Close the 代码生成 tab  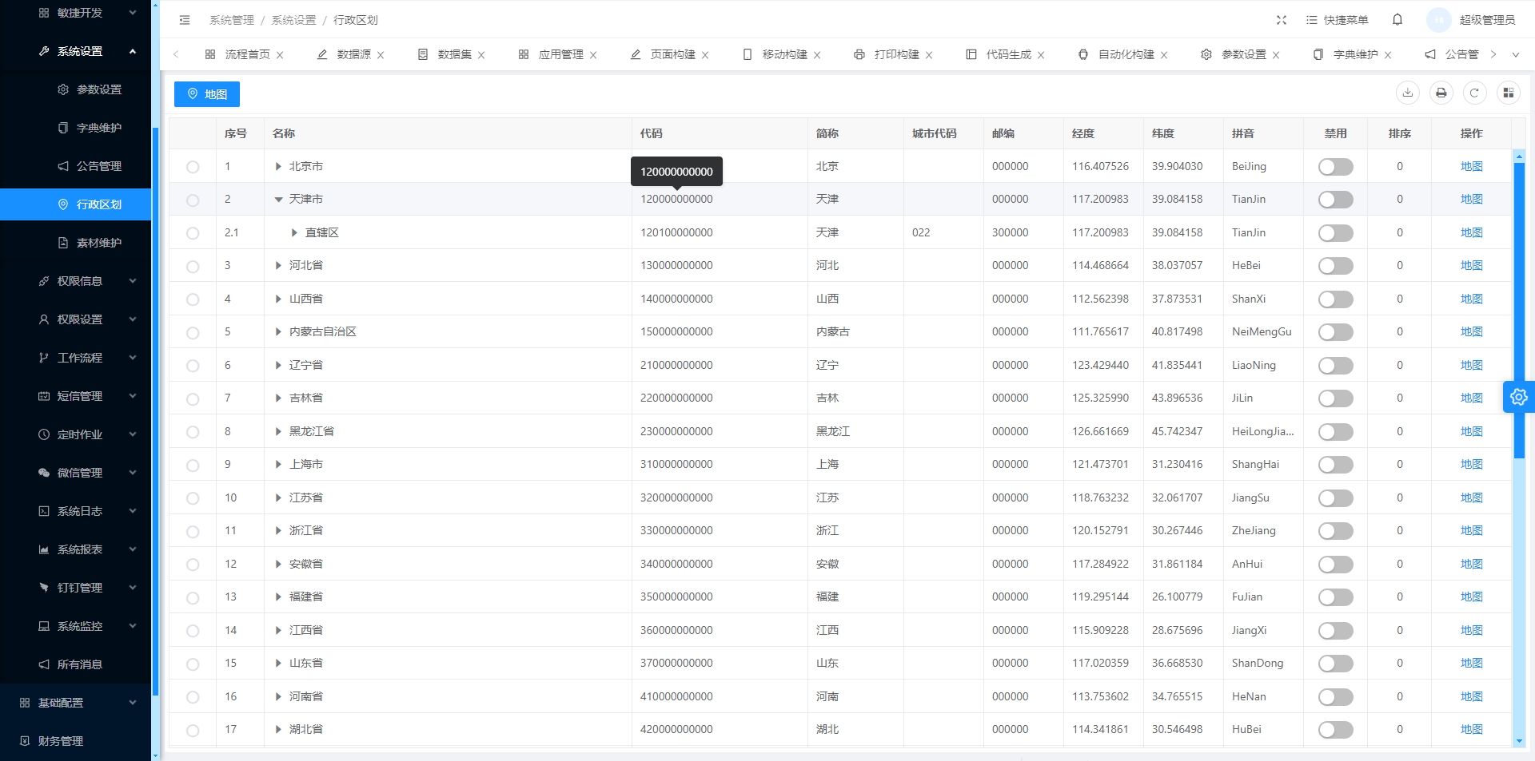[x=1041, y=55]
